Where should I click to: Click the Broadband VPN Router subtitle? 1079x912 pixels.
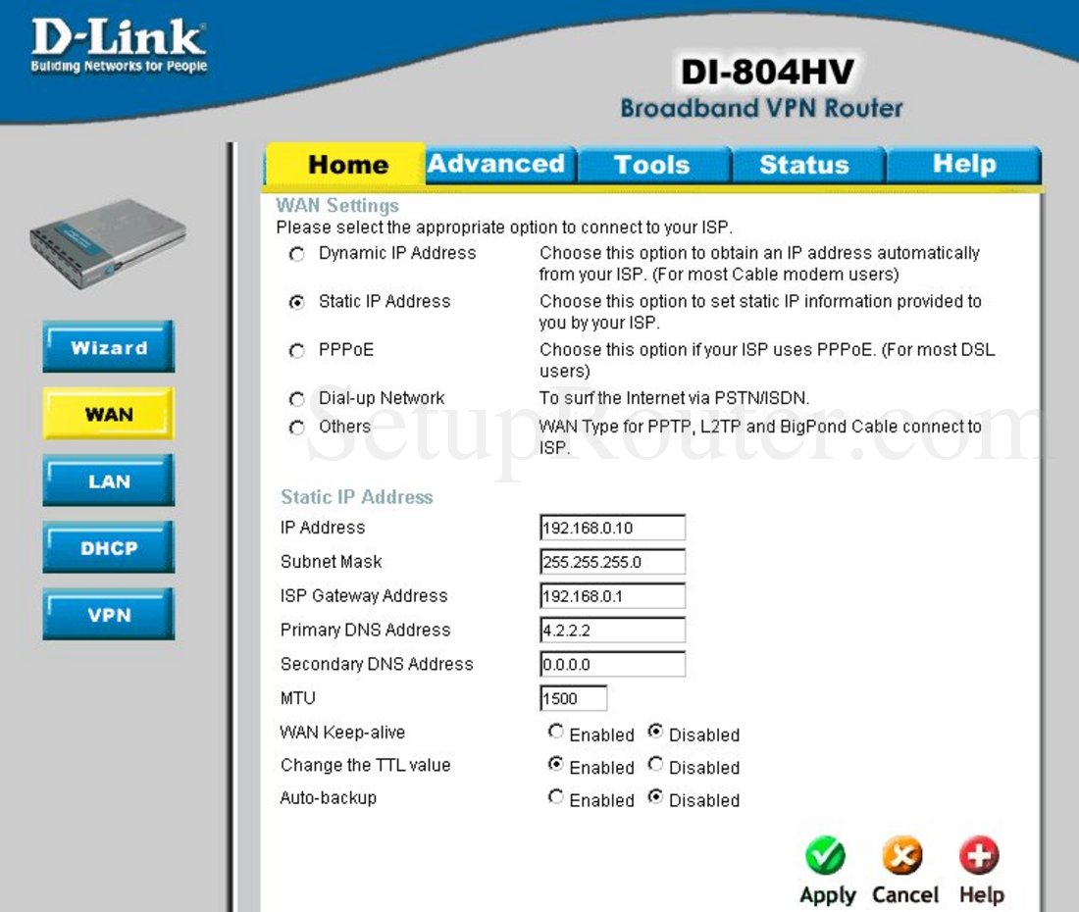(x=761, y=108)
